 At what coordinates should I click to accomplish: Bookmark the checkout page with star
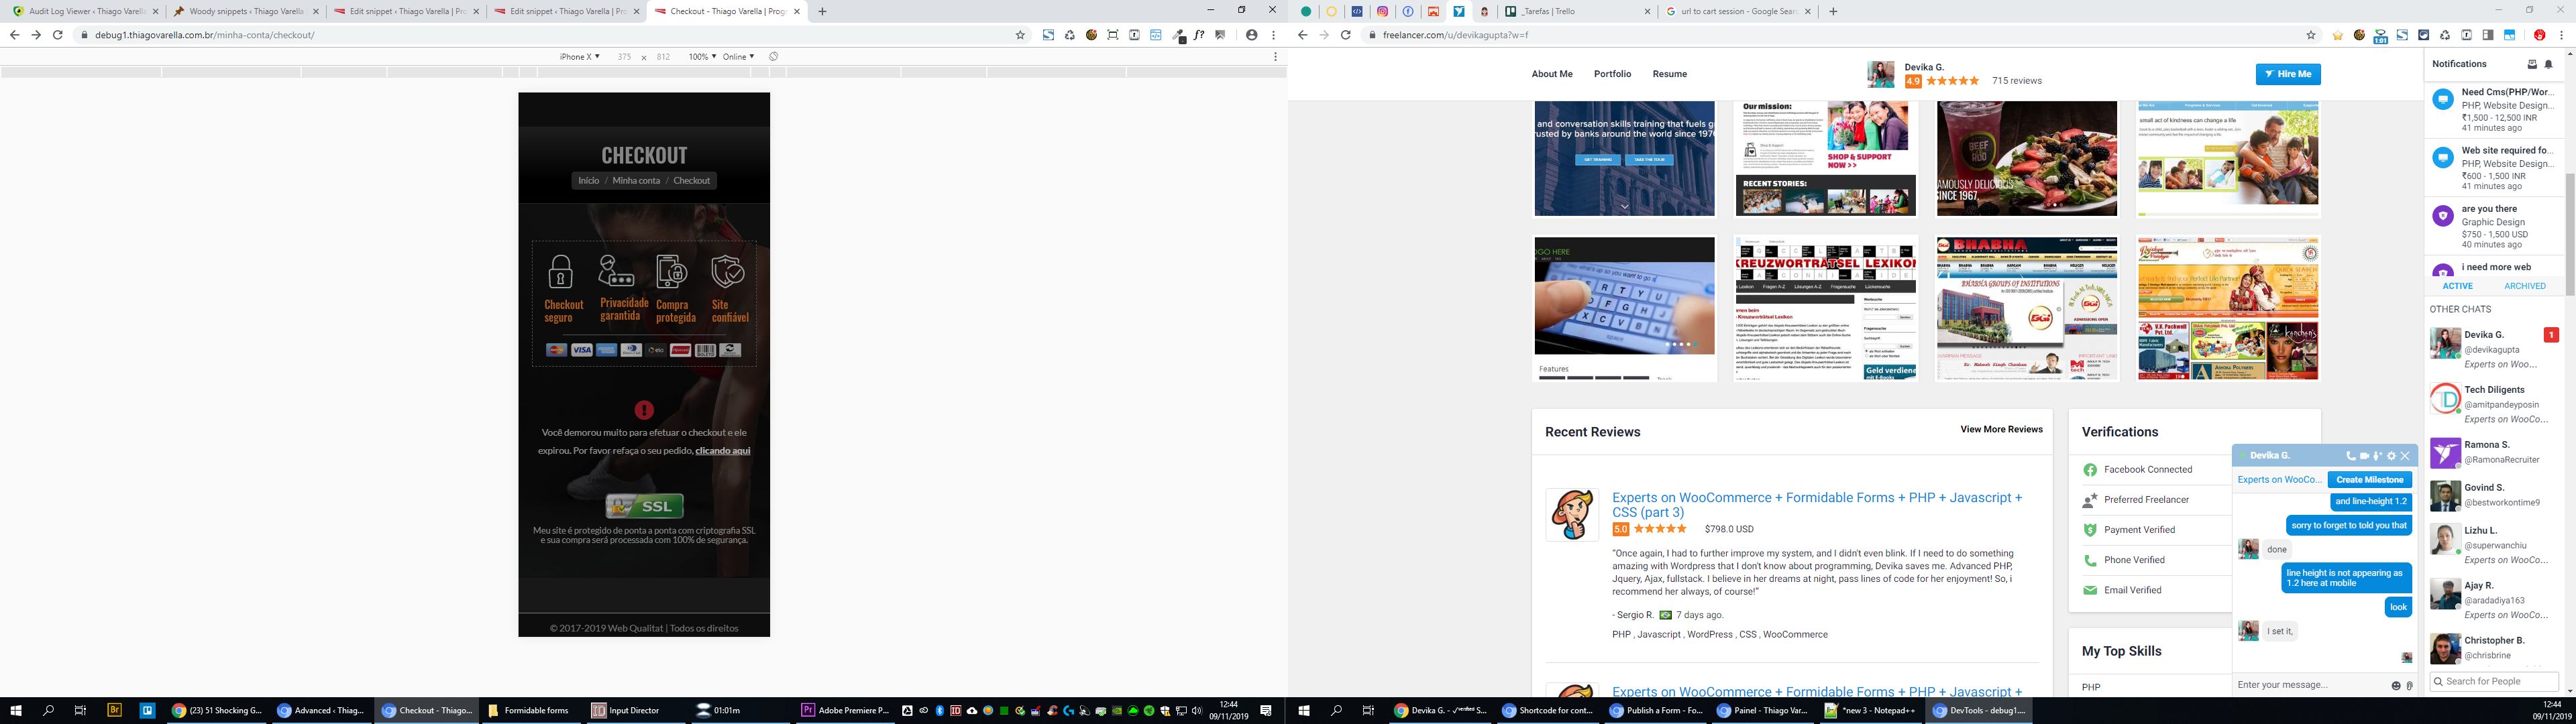[1020, 35]
